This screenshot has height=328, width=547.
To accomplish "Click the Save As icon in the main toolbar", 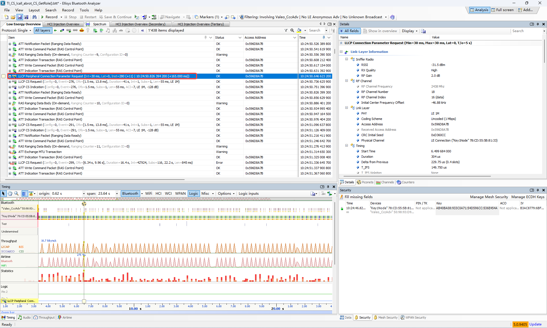I will pyautogui.click(x=26, y=17).
